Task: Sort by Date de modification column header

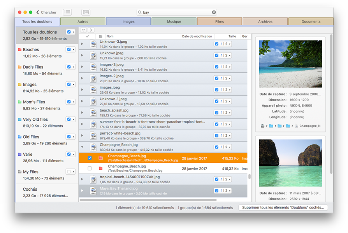Action: 197,37
